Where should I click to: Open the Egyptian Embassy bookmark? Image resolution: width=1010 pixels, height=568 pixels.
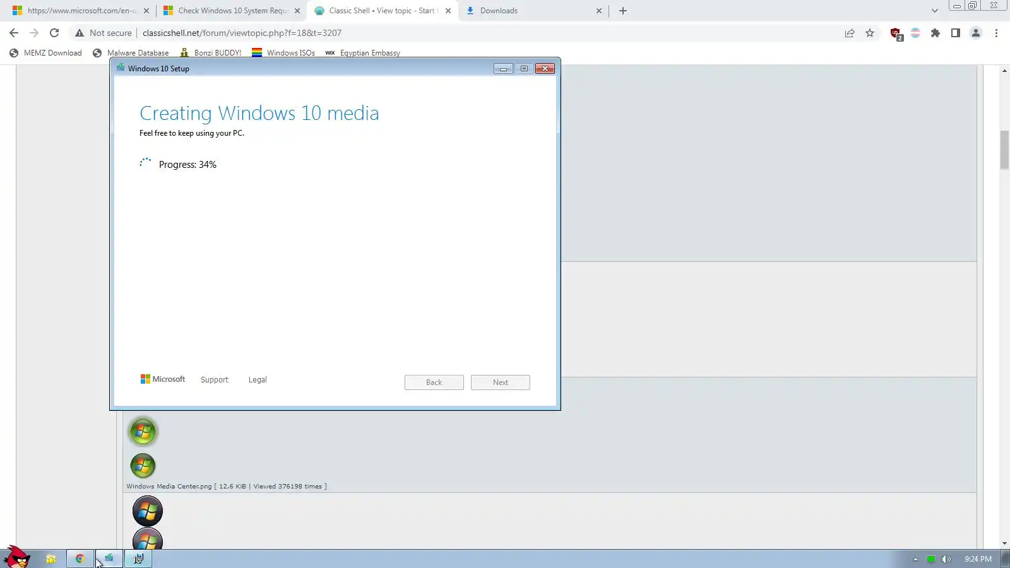[362, 53]
